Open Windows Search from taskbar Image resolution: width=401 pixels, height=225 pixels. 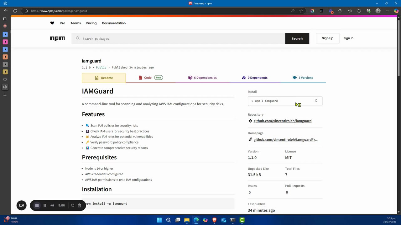coord(169,220)
